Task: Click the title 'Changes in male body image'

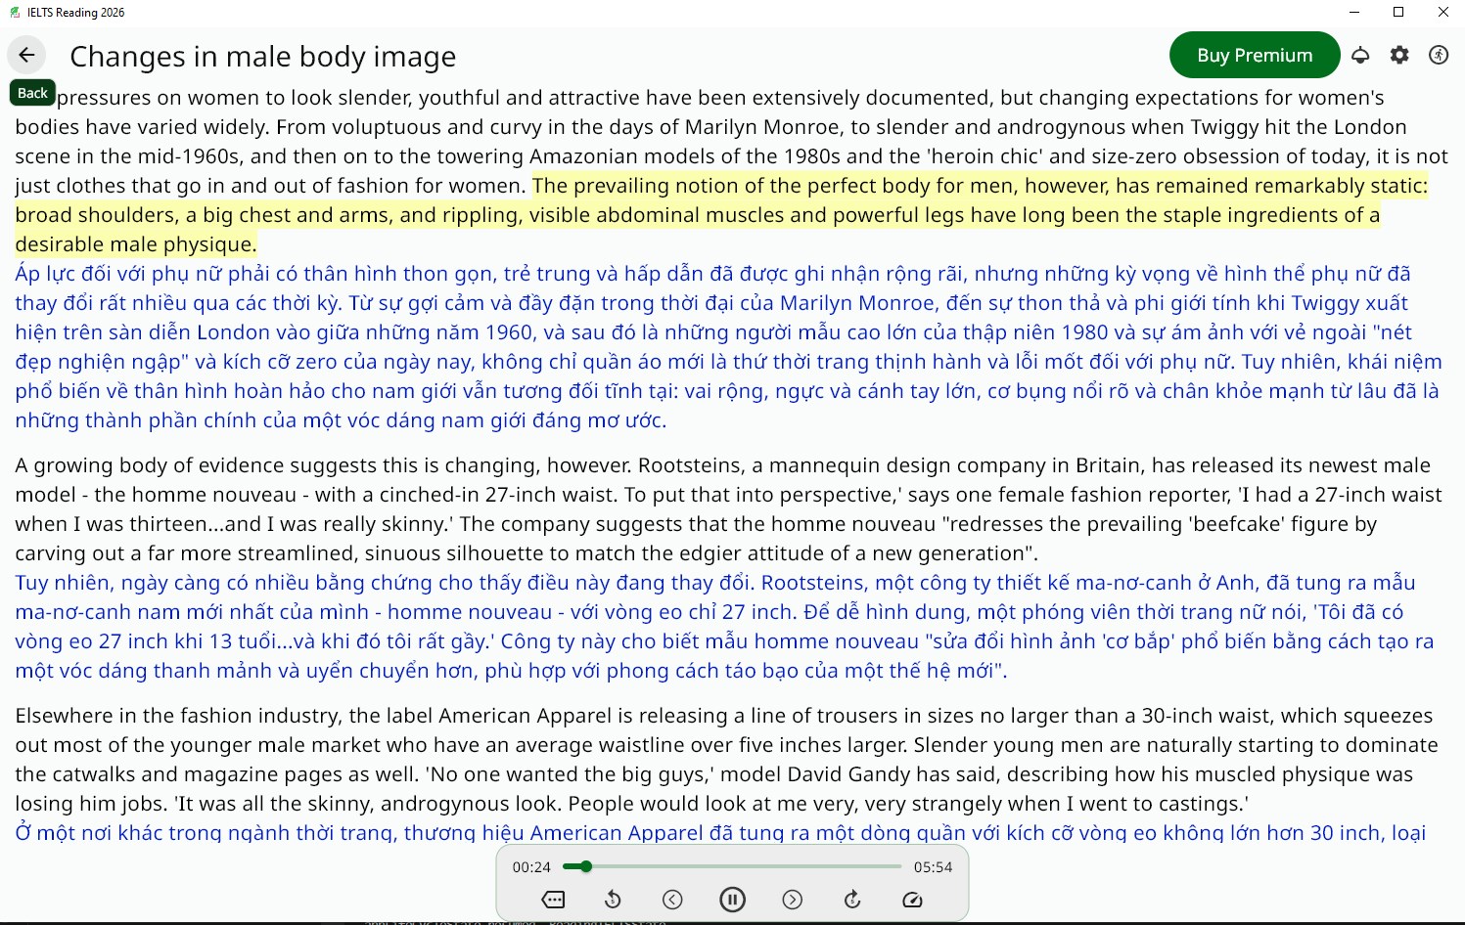Action: [x=263, y=57]
